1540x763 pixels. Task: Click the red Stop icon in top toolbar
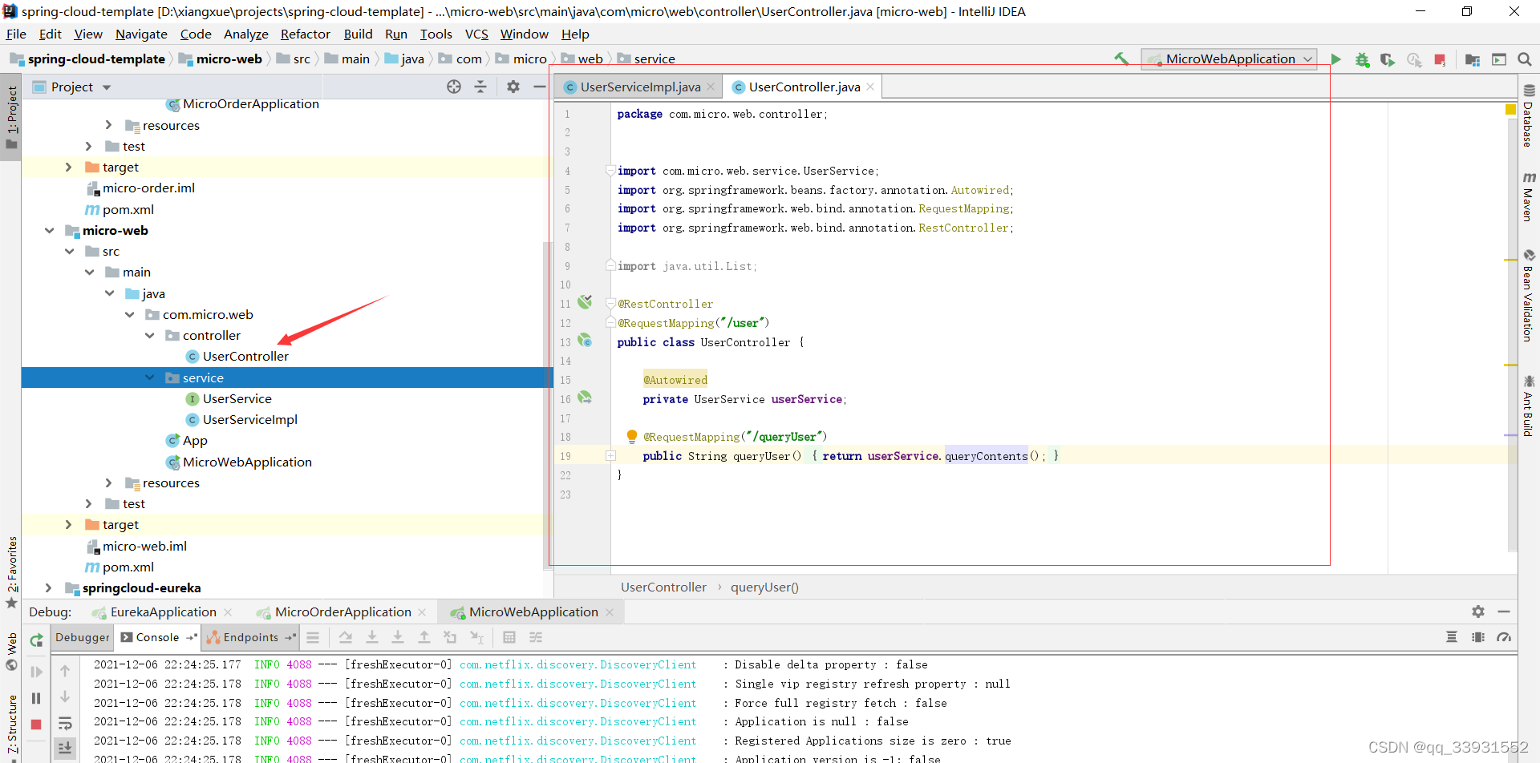pyautogui.click(x=1440, y=59)
